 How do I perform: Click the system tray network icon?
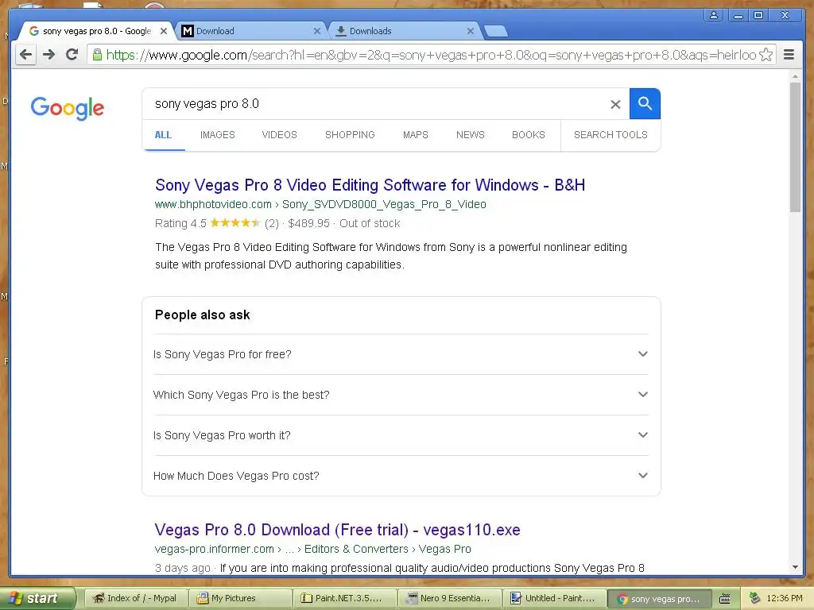tap(754, 598)
